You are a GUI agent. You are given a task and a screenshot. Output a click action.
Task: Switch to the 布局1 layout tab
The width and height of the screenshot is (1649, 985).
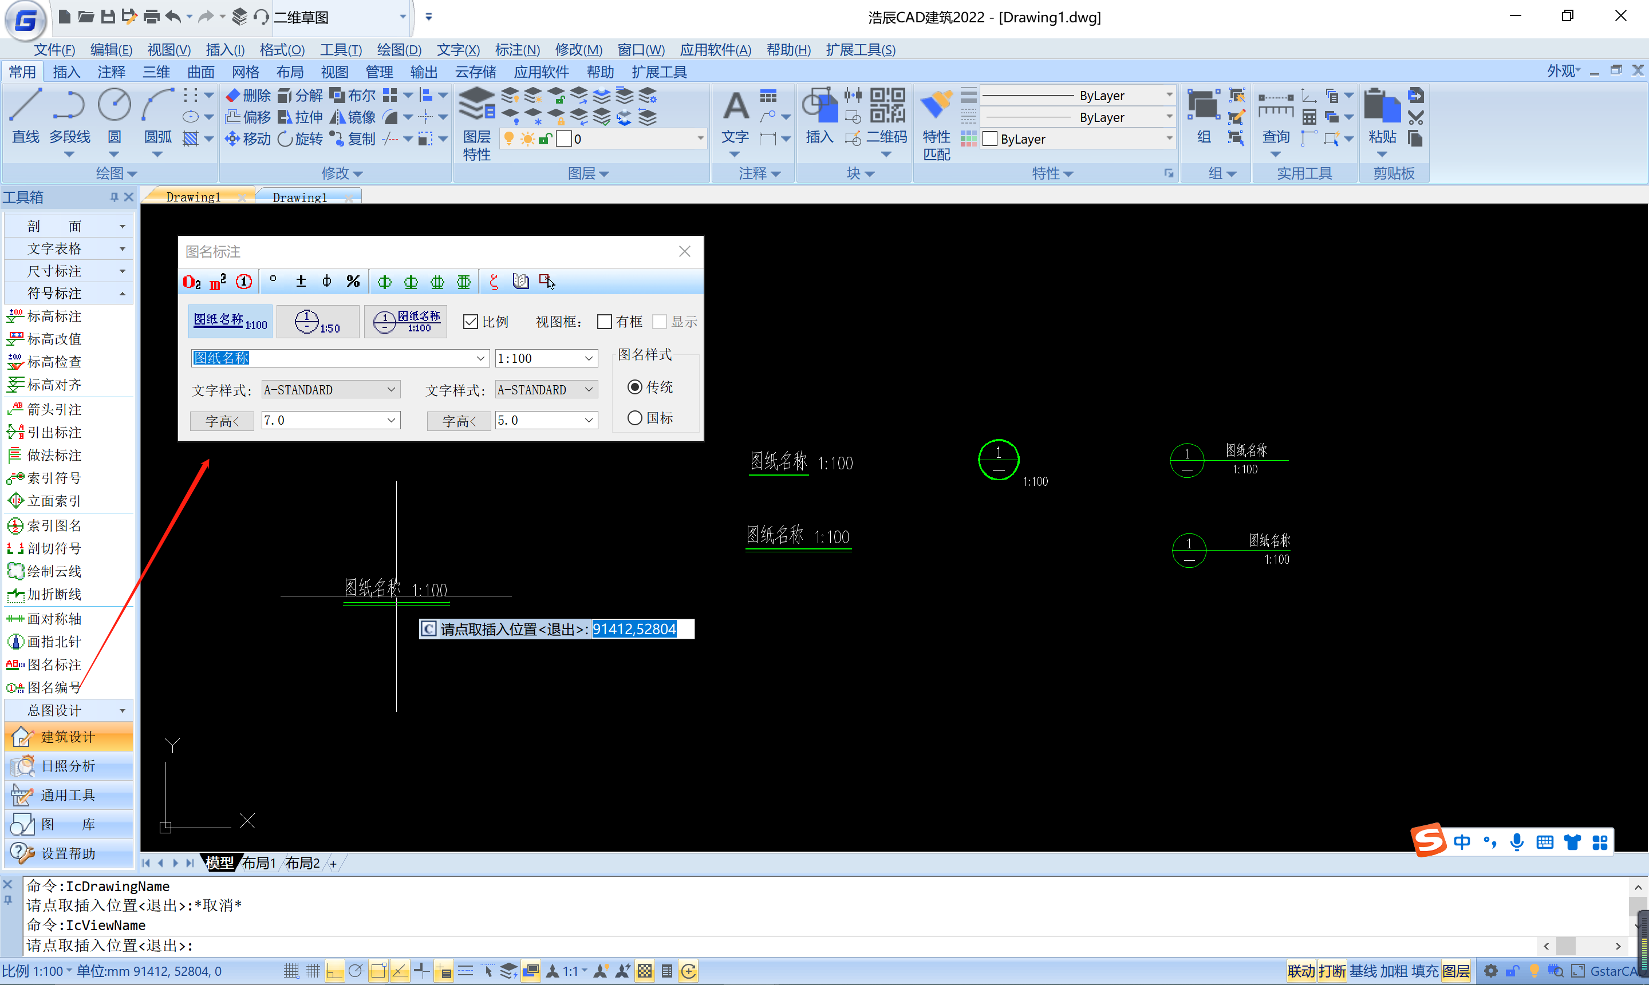259,863
